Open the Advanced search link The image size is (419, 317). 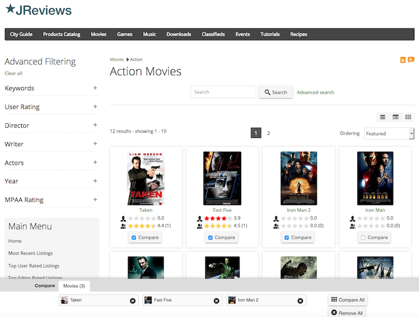coord(315,93)
